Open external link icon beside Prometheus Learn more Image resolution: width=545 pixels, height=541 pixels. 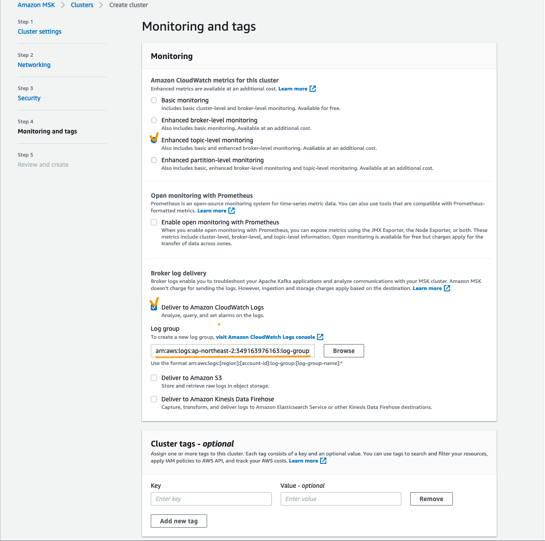[x=231, y=211]
